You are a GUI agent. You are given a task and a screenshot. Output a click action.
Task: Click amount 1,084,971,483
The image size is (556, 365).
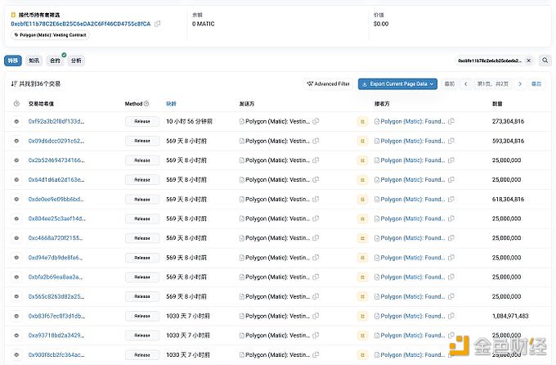tap(510, 316)
